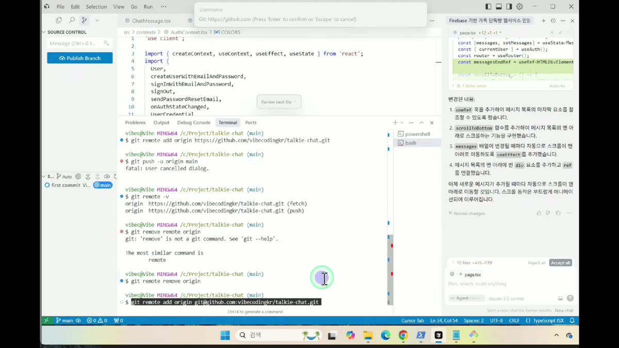The width and height of the screenshot is (619, 348).
Task: Open the File menu
Action: (60, 7)
